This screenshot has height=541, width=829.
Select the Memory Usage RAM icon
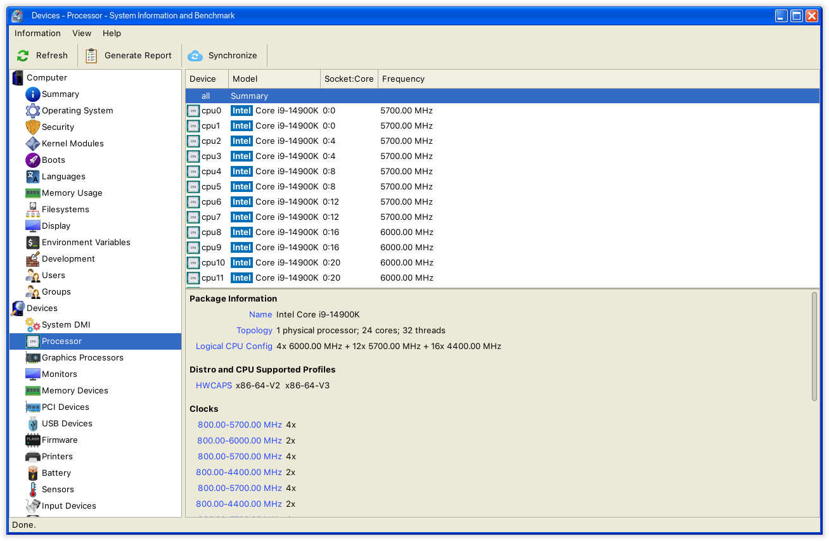point(33,193)
